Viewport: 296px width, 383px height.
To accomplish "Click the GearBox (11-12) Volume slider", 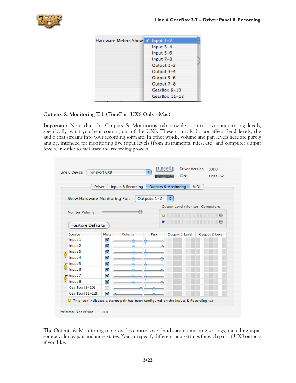I will tap(128, 294).
